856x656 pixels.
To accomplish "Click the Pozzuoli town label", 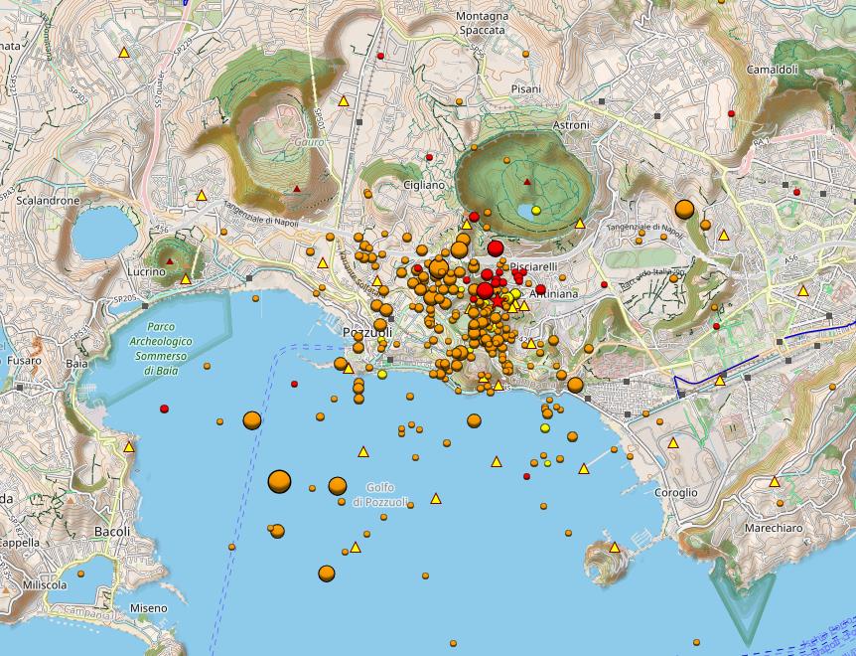I will pos(366,332).
